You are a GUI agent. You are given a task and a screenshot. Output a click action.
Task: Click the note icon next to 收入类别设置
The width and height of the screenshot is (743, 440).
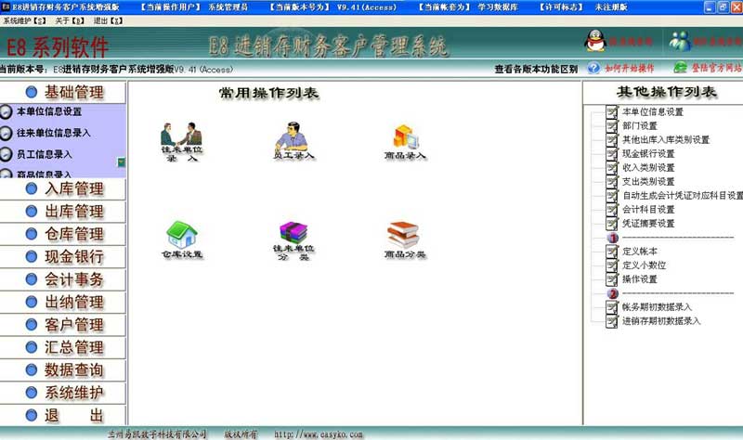coord(612,168)
